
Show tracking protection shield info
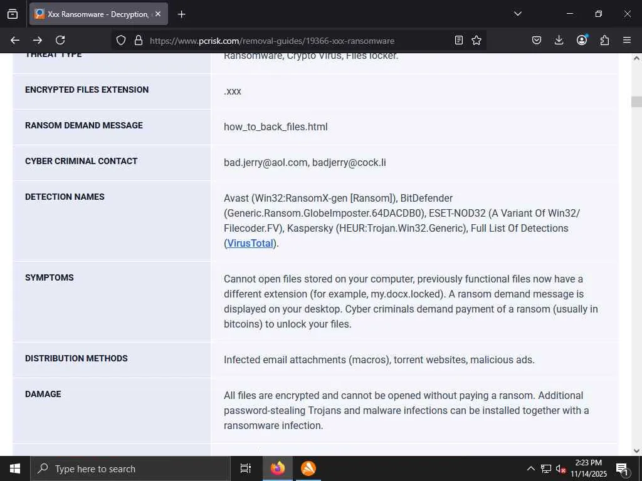[x=121, y=40]
